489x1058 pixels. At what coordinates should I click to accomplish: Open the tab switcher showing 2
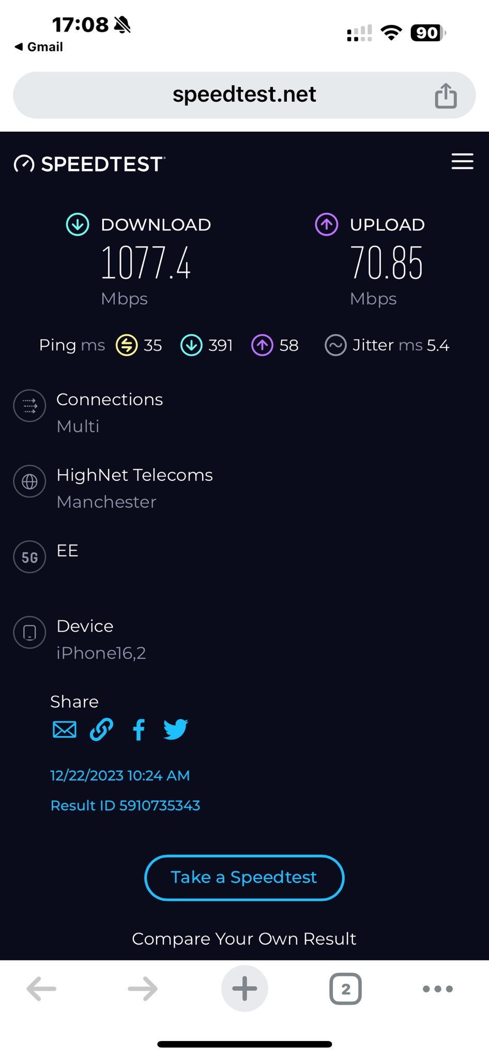pos(345,989)
